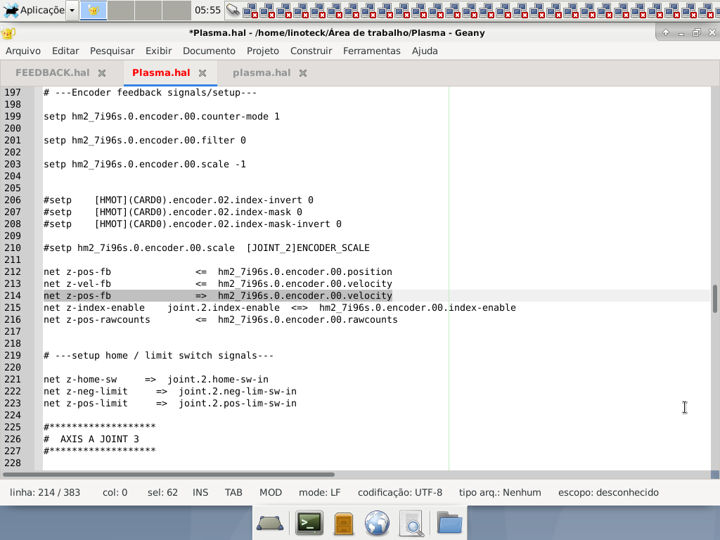Click the tool icon right of the clock
The height and width of the screenshot is (540, 720).
(x=233, y=10)
